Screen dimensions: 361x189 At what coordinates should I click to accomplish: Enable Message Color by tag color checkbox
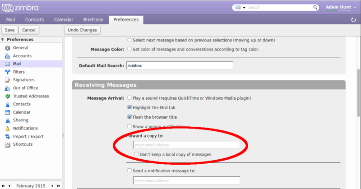coord(130,49)
